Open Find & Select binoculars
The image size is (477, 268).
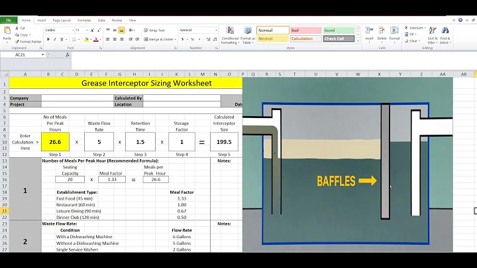coord(445,35)
